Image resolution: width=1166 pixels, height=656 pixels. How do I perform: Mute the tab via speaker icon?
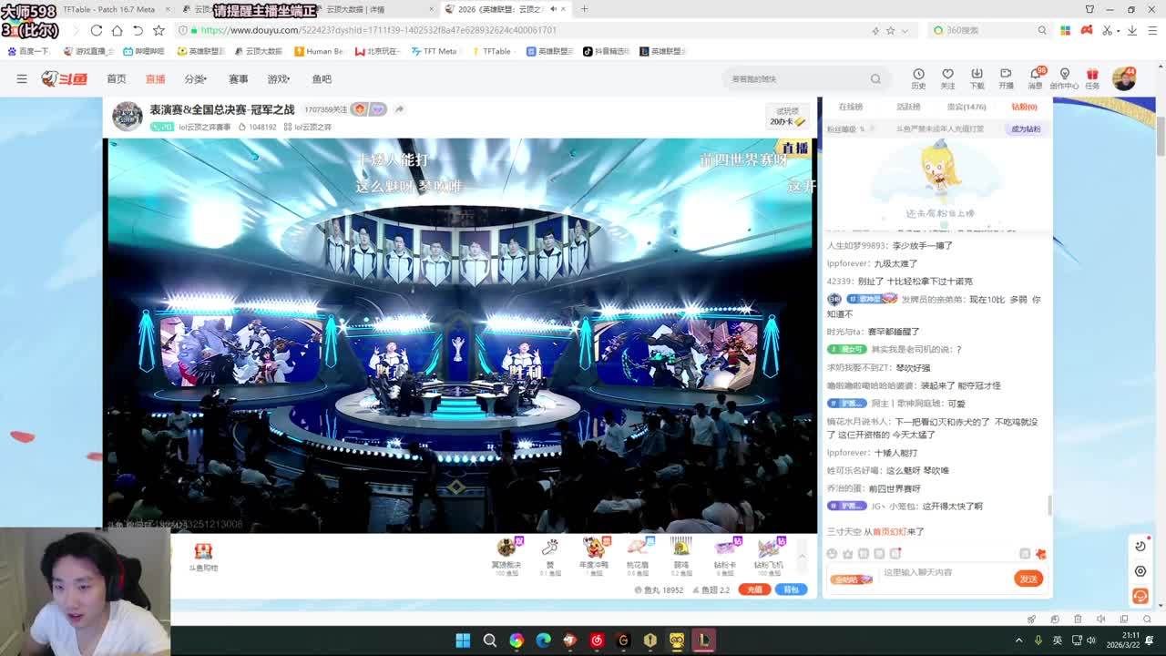click(x=553, y=9)
